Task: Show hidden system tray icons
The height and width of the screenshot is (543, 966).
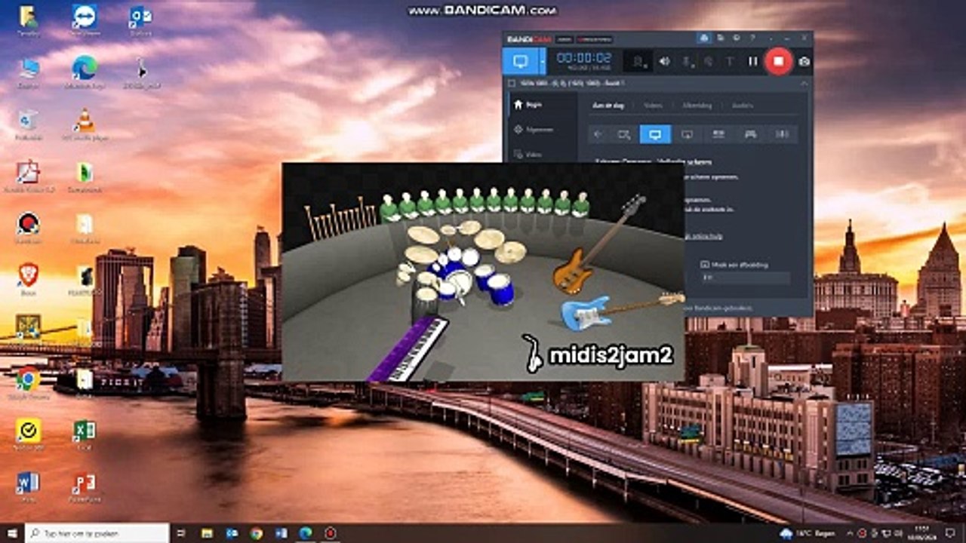Action: (851, 533)
